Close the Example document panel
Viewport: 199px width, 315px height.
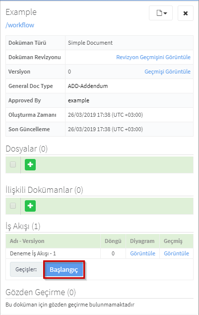(186, 13)
